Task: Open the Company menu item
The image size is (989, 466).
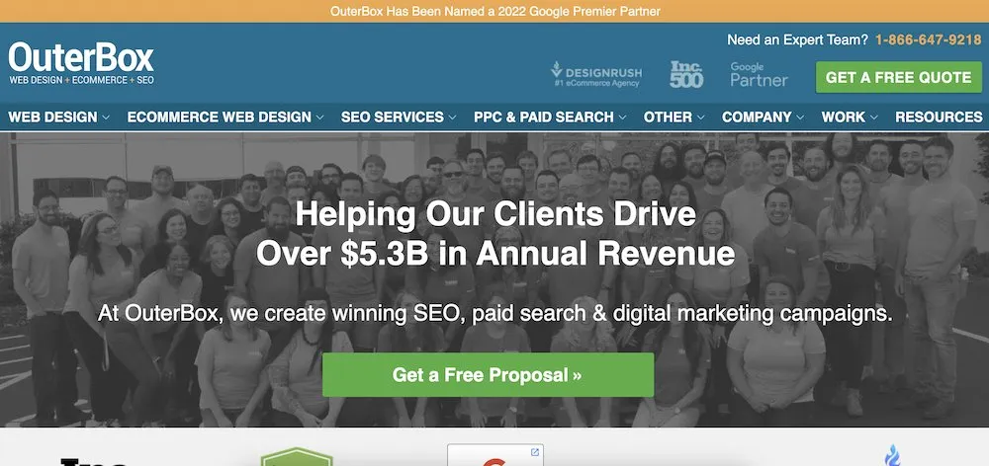Action: [764, 117]
